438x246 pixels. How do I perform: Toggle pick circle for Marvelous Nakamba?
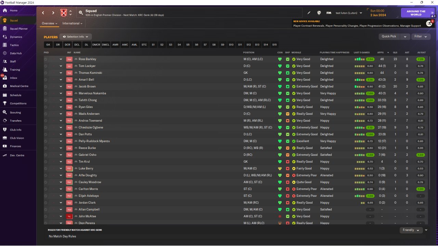46,93
